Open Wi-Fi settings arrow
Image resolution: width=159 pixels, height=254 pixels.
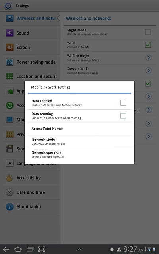pyautogui.click(x=149, y=58)
